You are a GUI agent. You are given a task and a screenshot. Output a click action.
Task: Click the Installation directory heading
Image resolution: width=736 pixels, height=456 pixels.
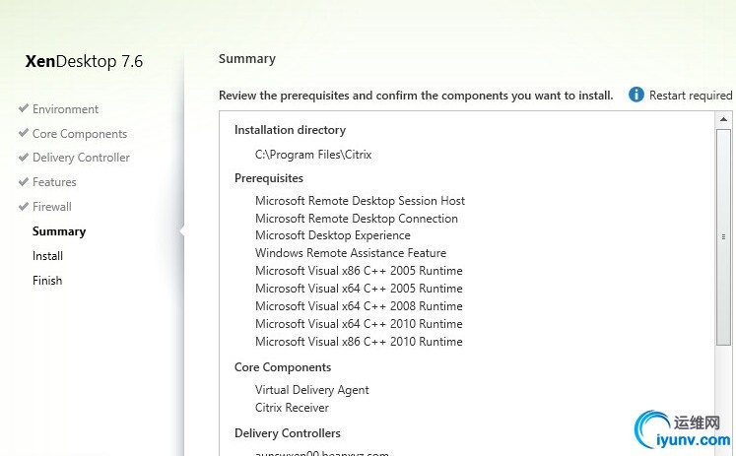point(290,130)
